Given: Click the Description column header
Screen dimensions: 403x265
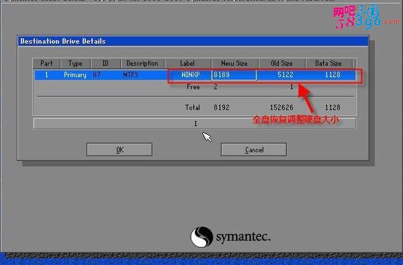Looking at the screenshot, I should click(142, 64).
